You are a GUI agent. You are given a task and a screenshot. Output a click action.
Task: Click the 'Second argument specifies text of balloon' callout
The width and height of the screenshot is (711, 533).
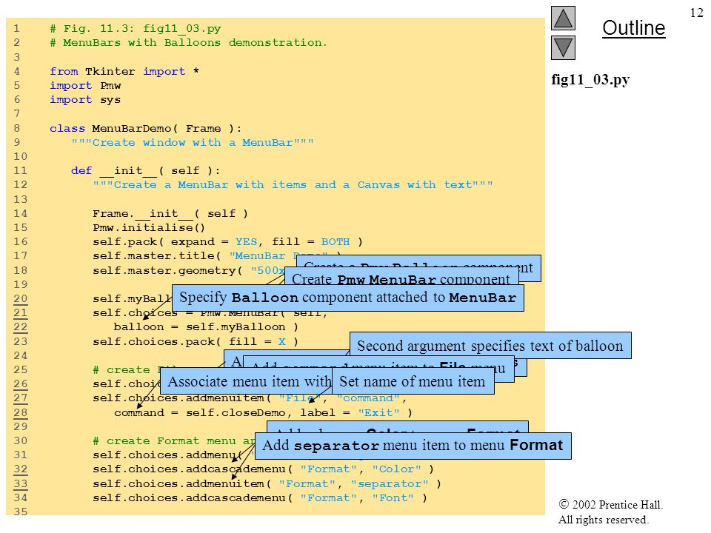click(x=490, y=346)
